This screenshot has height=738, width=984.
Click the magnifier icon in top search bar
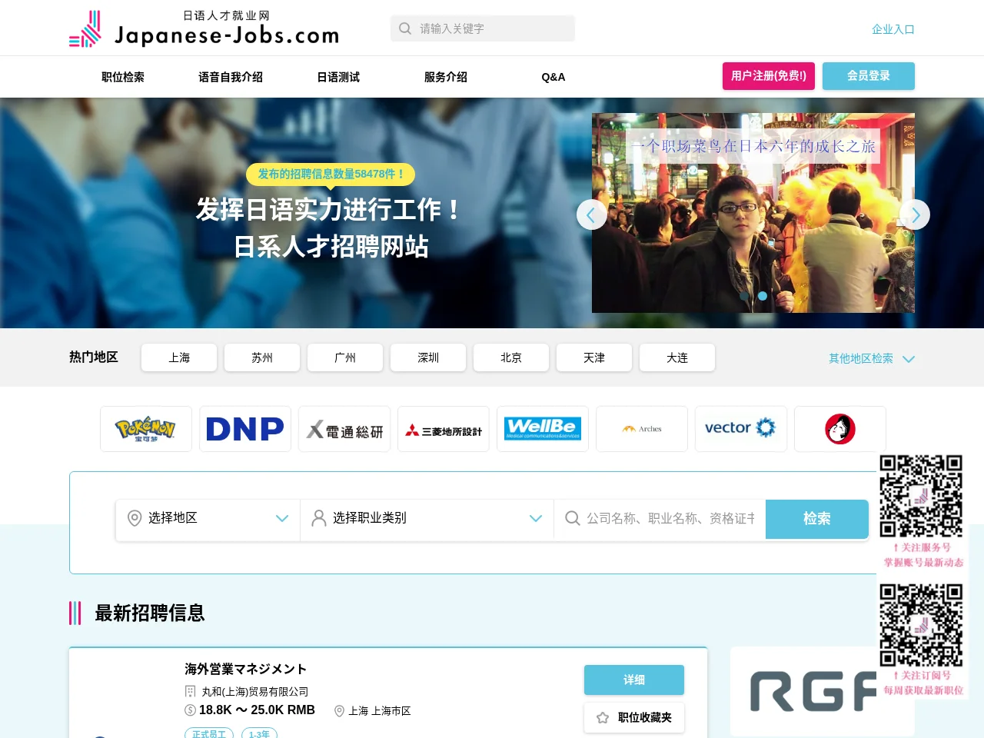pos(405,28)
